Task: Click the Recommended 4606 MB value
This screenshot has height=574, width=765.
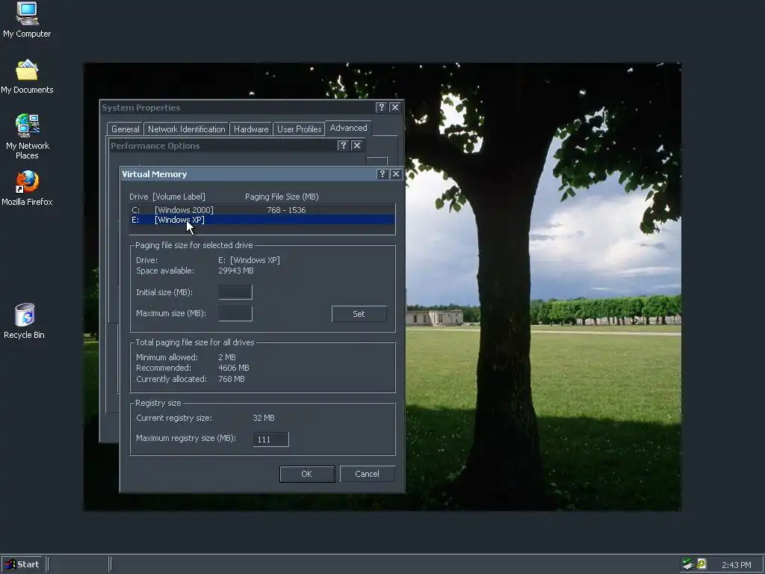Action: click(234, 368)
